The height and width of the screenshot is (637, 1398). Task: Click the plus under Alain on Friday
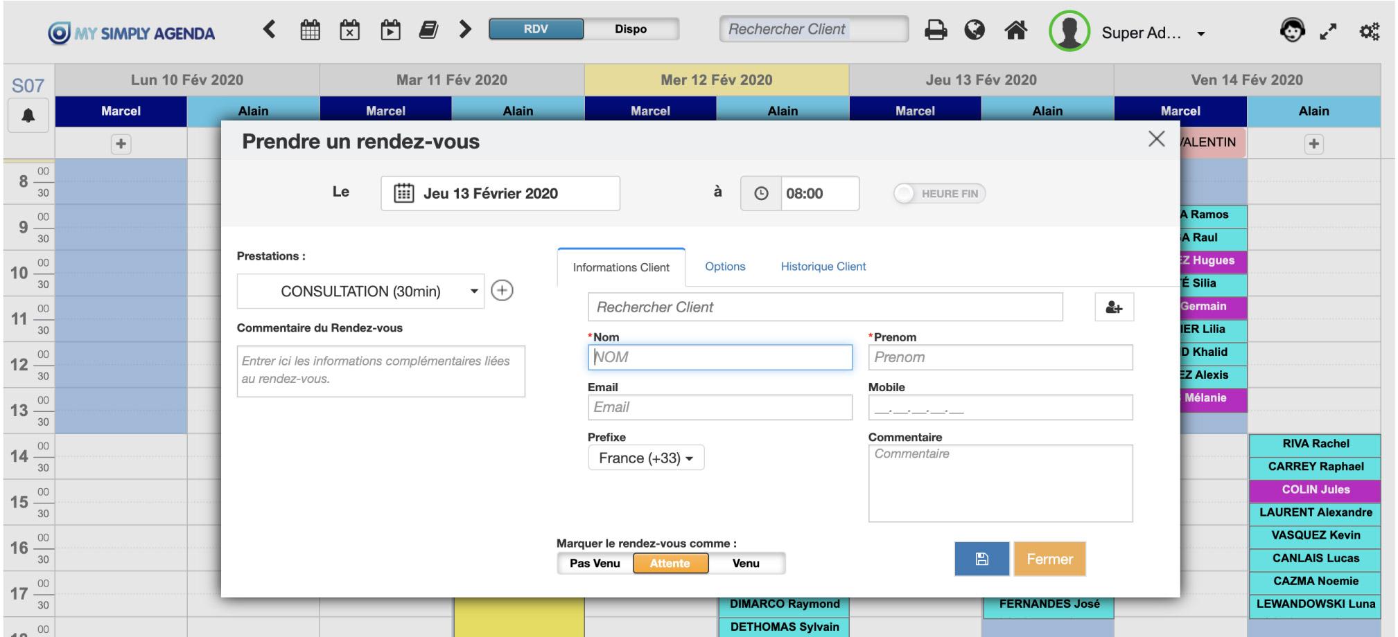(x=1313, y=144)
